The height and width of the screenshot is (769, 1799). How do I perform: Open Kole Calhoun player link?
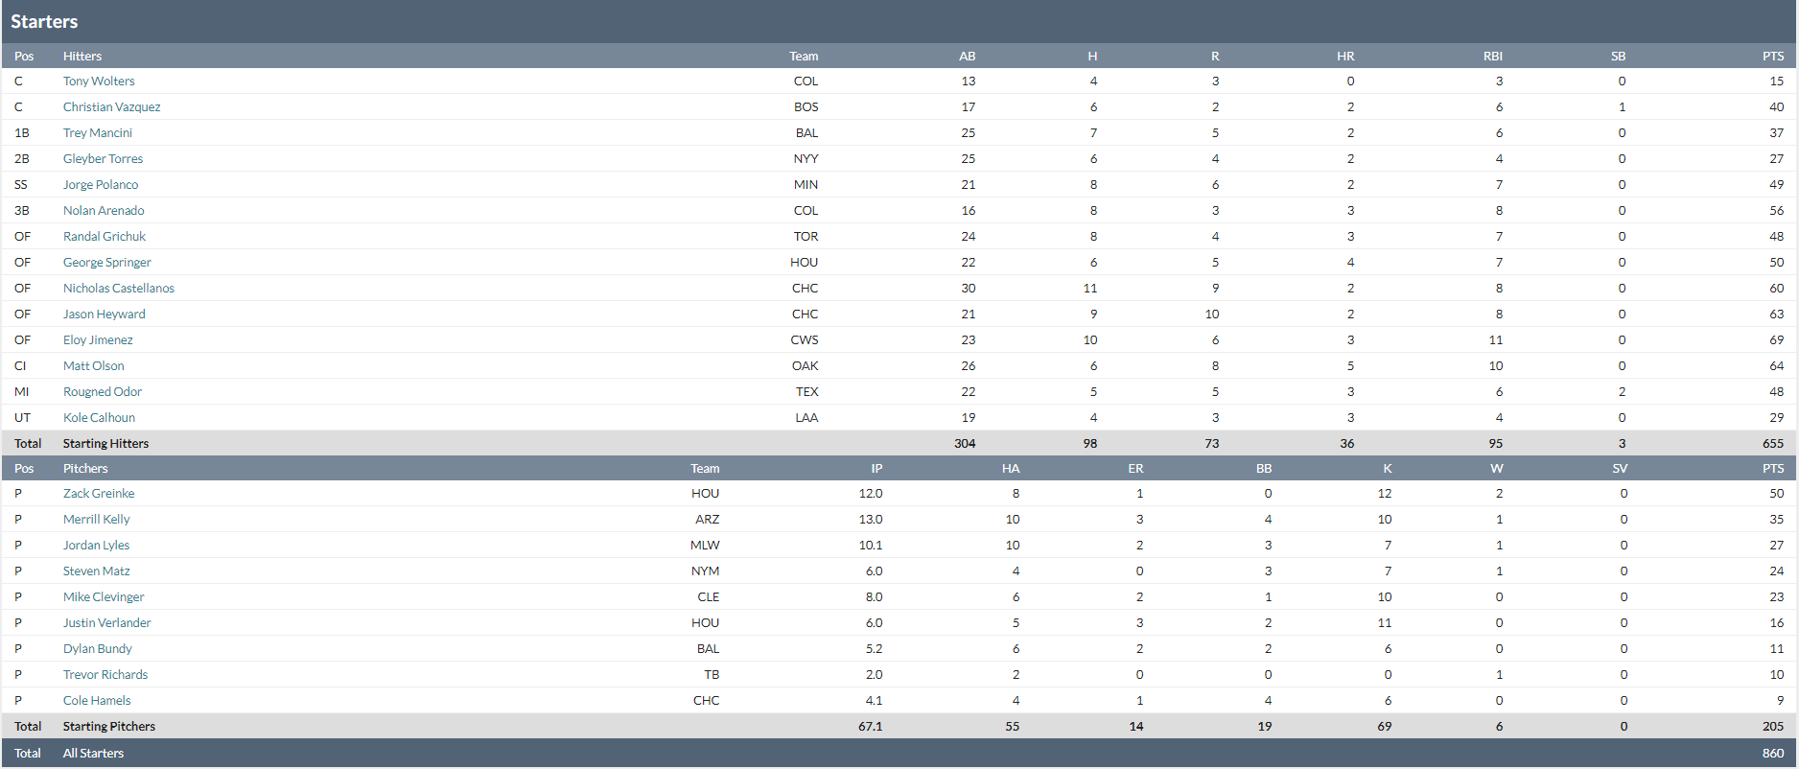[99, 418]
